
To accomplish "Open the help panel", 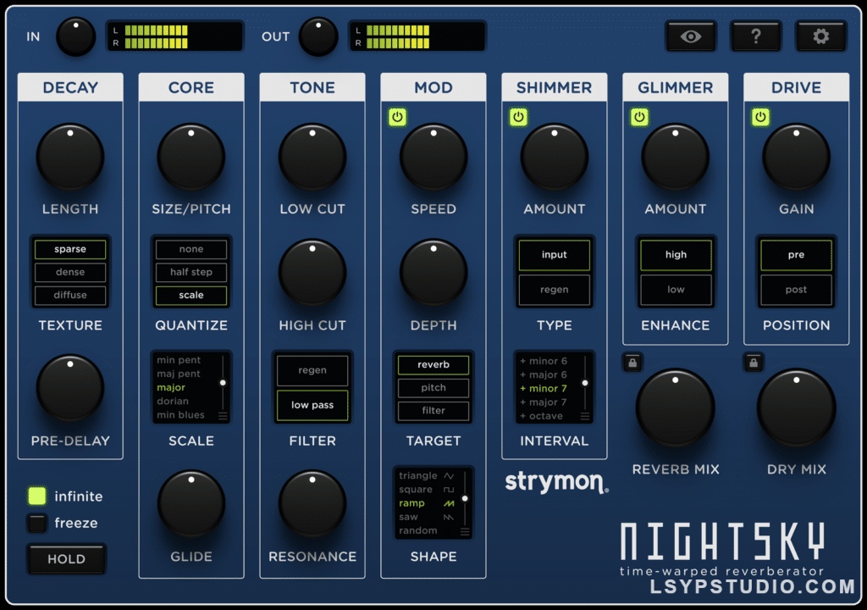I will [x=755, y=36].
